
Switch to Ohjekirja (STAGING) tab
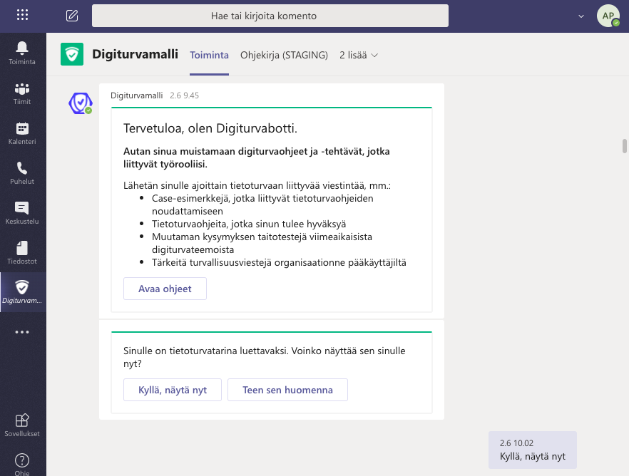[x=284, y=56]
